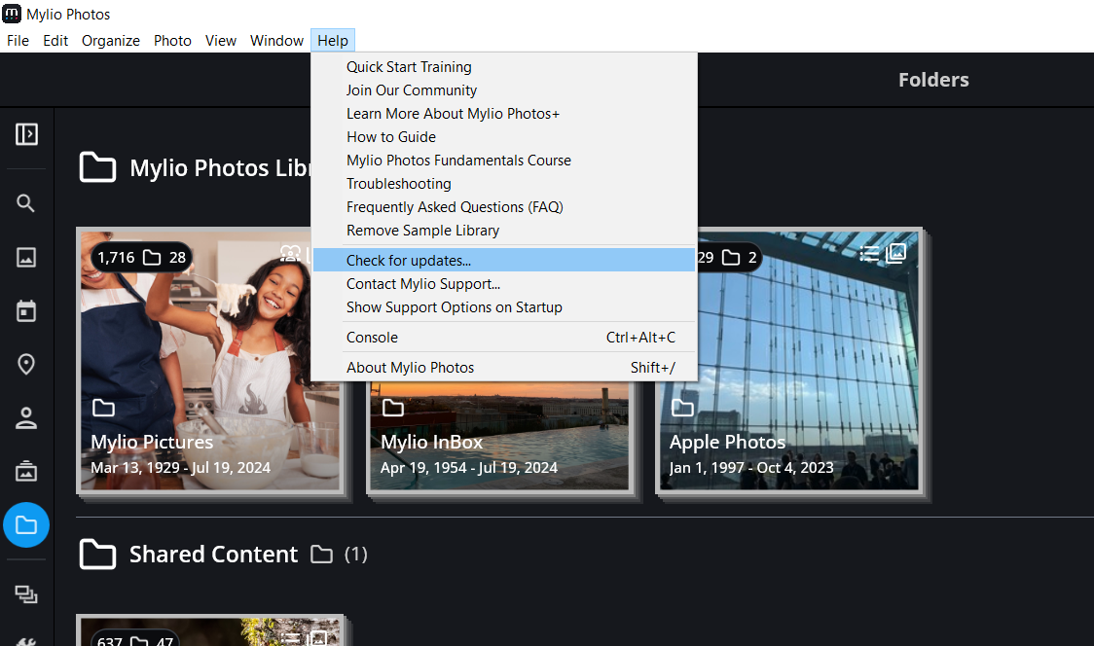The width and height of the screenshot is (1094, 646).
Task: Open Console from the Help menu
Action: pos(372,338)
